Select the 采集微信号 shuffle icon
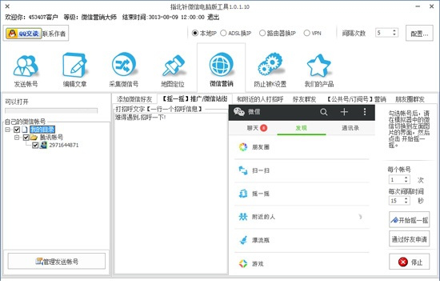Screen dimensions: 440x292 point(123,65)
